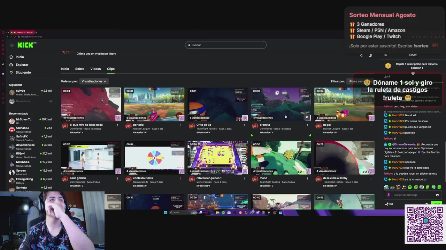The width and height of the screenshot is (446, 250).
Task: Play the 'portería' clip thumbnail
Action: click(x=154, y=104)
